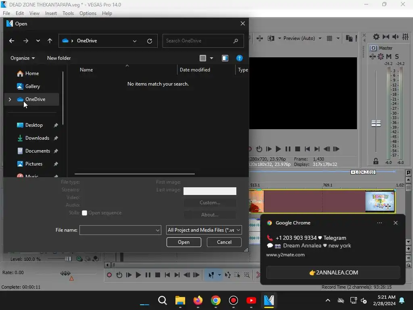The image size is (413, 310).
Task: Tick the Open sequence checkbox
Action: pos(84,213)
